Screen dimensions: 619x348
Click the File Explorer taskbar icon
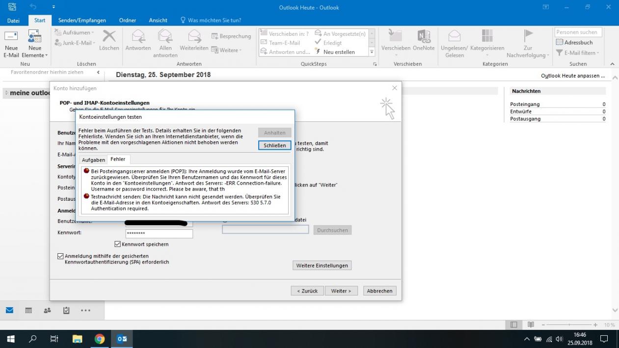coord(77,339)
